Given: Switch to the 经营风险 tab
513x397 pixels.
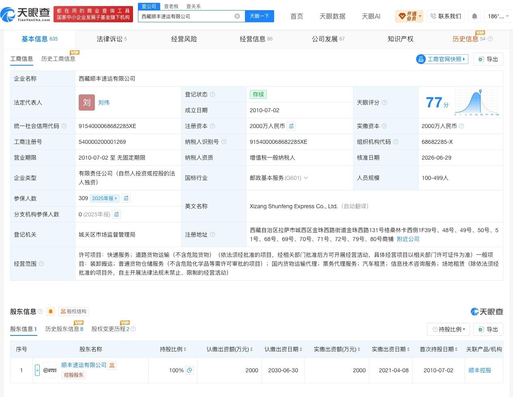Looking at the screenshot, I should coord(184,39).
